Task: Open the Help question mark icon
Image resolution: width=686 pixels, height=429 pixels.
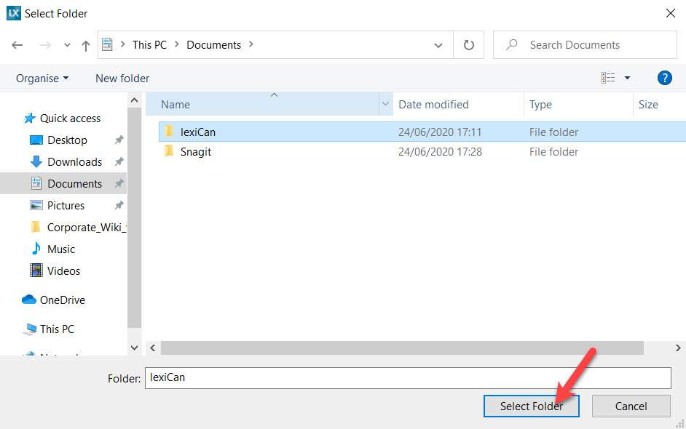Action: 664,78
